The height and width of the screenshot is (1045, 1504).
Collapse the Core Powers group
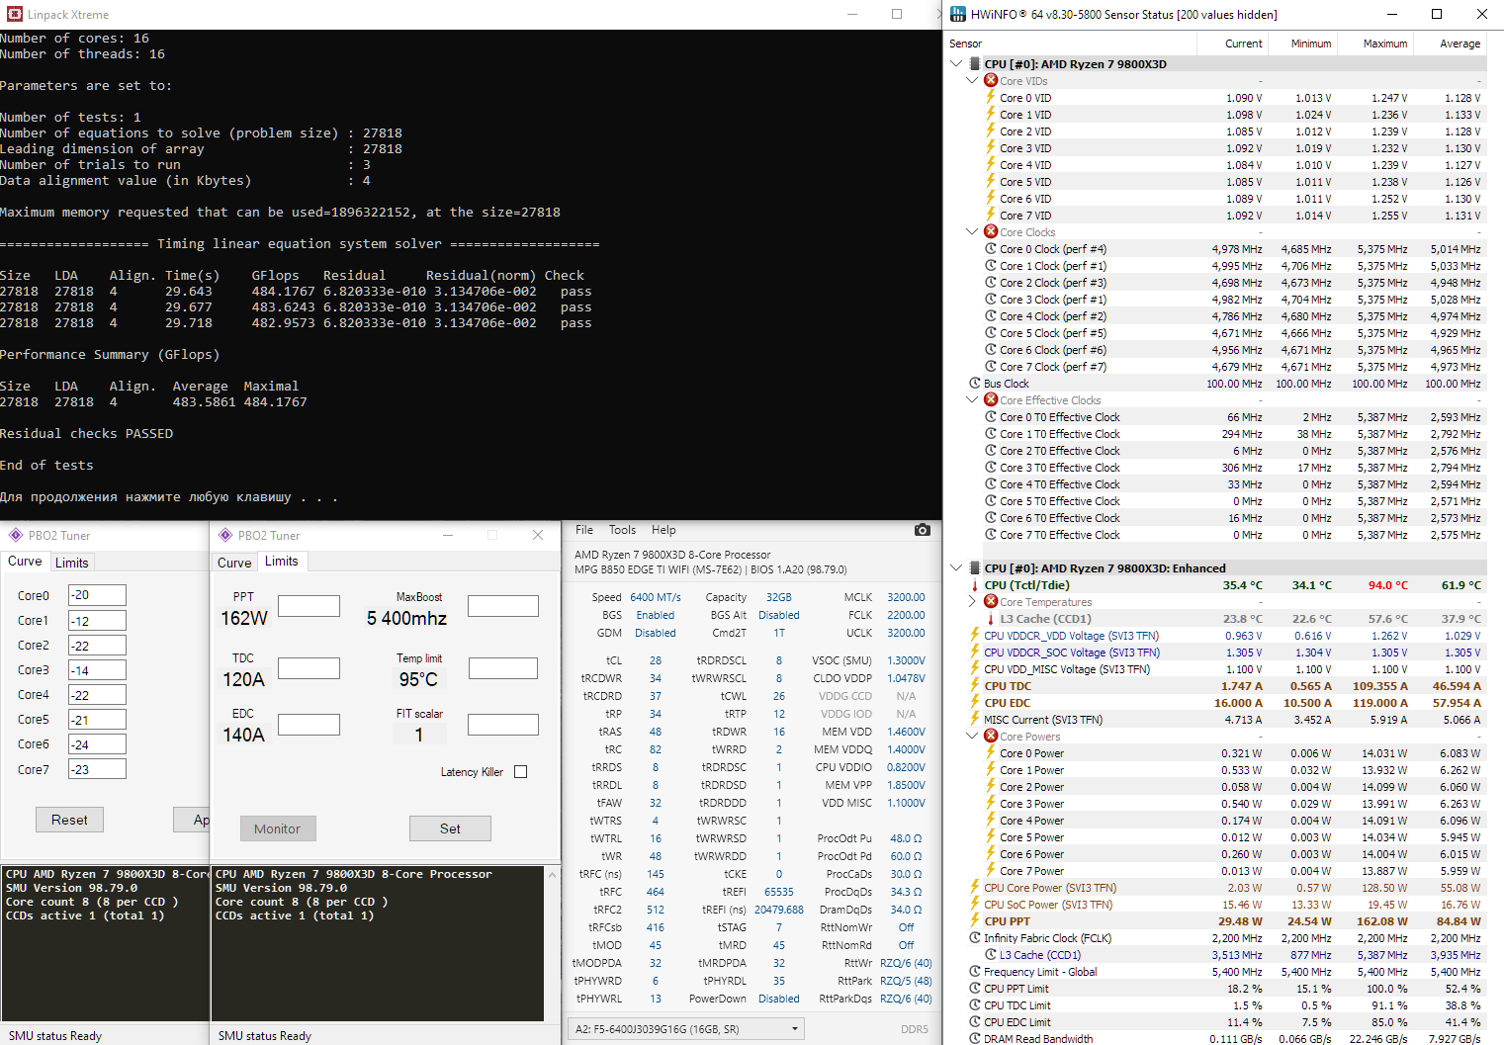tap(972, 736)
